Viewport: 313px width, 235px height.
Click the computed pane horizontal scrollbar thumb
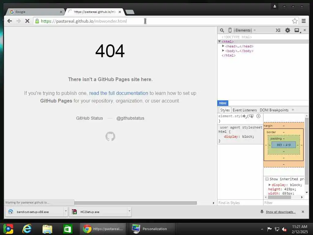click(279, 197)
